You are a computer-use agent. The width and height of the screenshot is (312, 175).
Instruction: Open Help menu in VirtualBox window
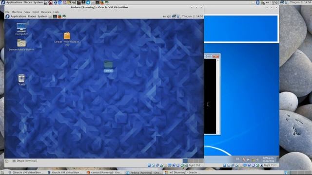[x=56, y=12]
